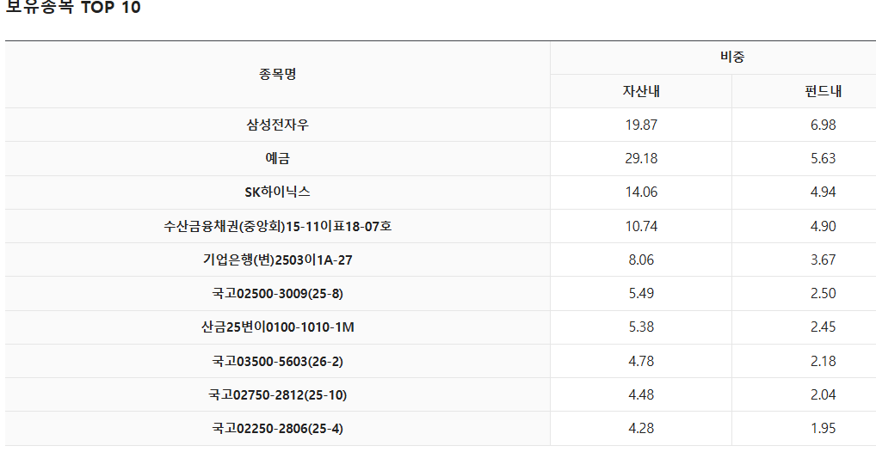876x452 pixels.
Task: Click the SK하이닉스 holding name
Action: [x=278, y=192]
